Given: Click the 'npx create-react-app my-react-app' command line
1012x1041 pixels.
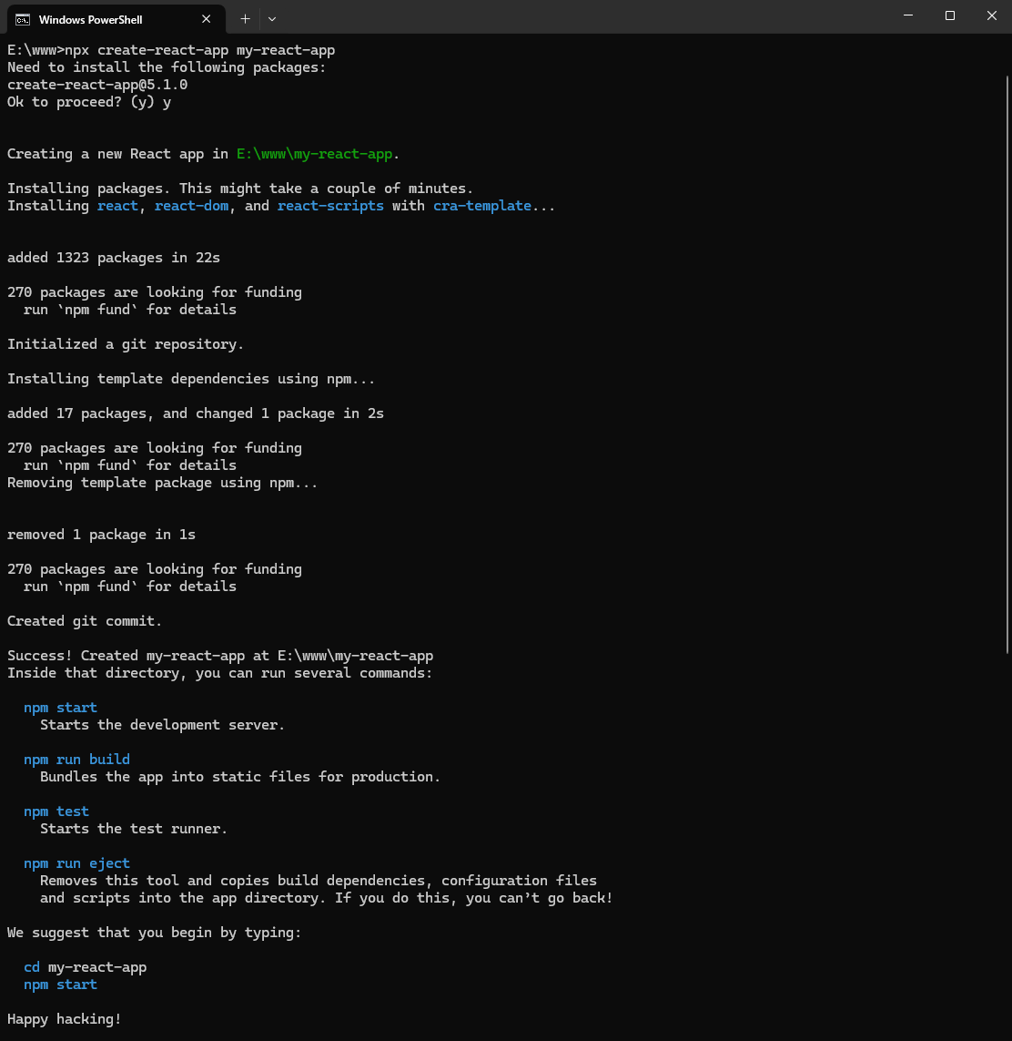Looking at the screenshot, I should 171,50.
